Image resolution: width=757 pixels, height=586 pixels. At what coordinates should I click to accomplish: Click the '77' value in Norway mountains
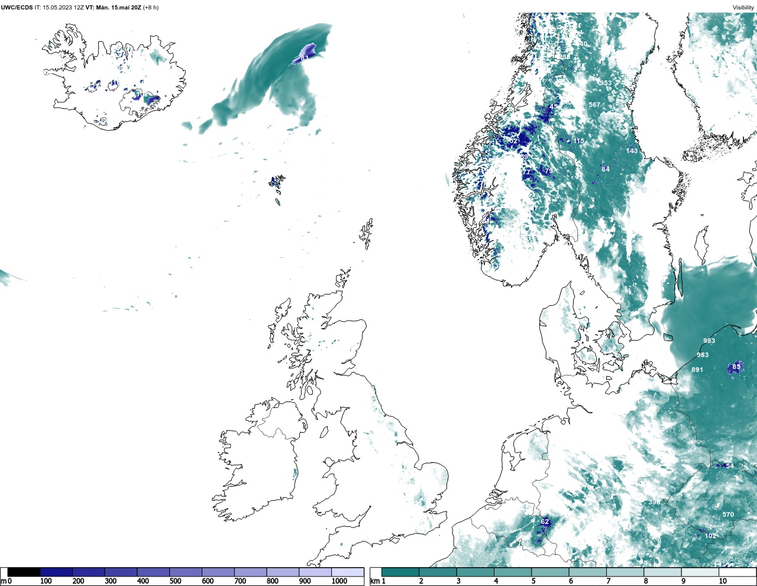tap(526, 172)
